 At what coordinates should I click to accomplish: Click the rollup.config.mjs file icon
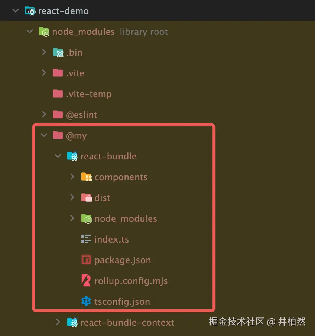click(x=86, y=280)
